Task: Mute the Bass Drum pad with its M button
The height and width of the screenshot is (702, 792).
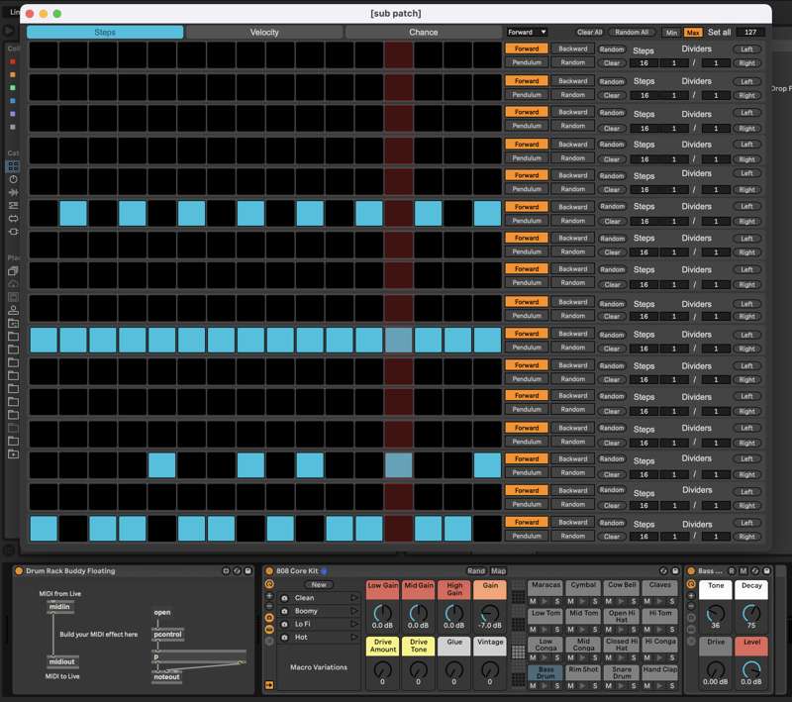Action: 533,686
